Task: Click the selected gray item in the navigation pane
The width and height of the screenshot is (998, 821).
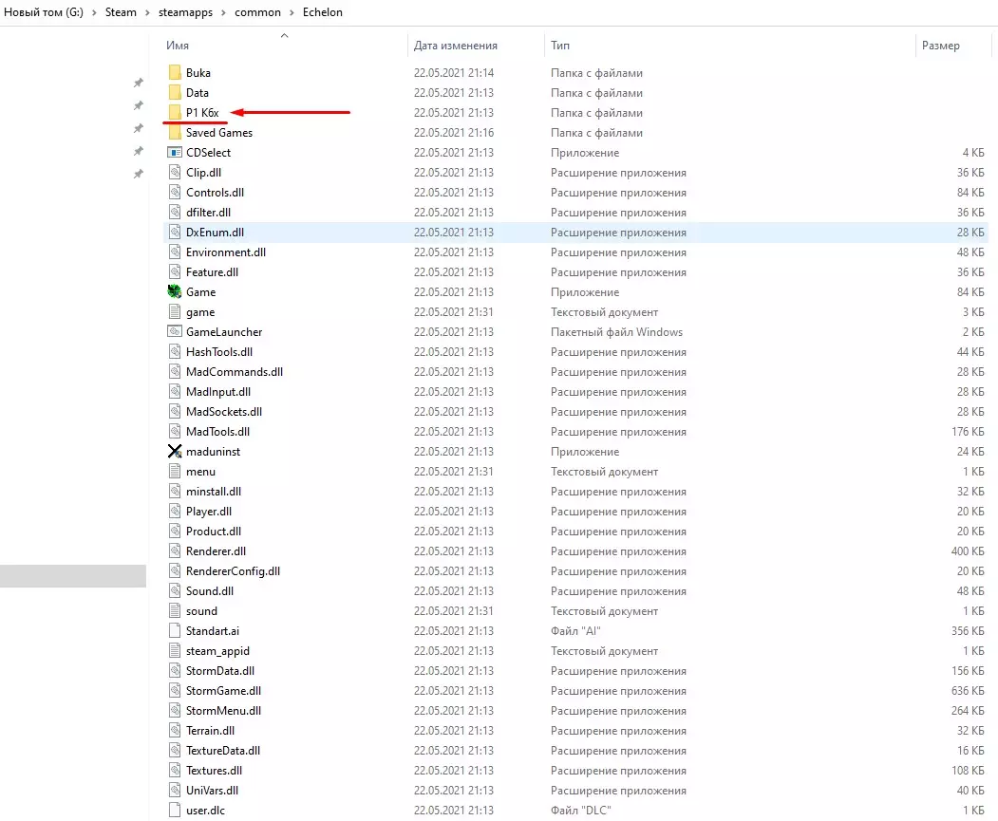Action: click(x=73, y=575)
